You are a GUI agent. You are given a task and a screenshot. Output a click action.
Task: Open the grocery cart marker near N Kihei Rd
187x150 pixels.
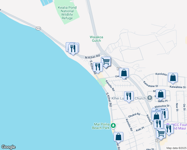pyautogui.click(x=106, y=61)
